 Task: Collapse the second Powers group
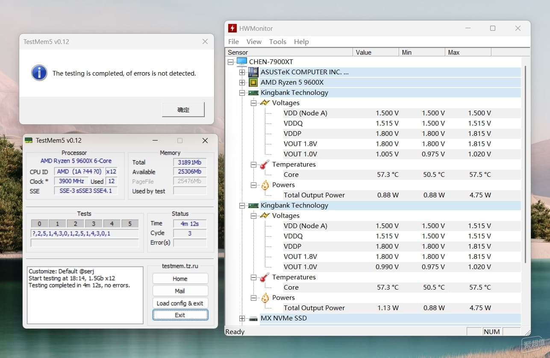pos(254,298)
